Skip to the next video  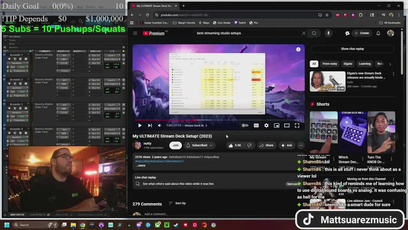coord(150,126)
